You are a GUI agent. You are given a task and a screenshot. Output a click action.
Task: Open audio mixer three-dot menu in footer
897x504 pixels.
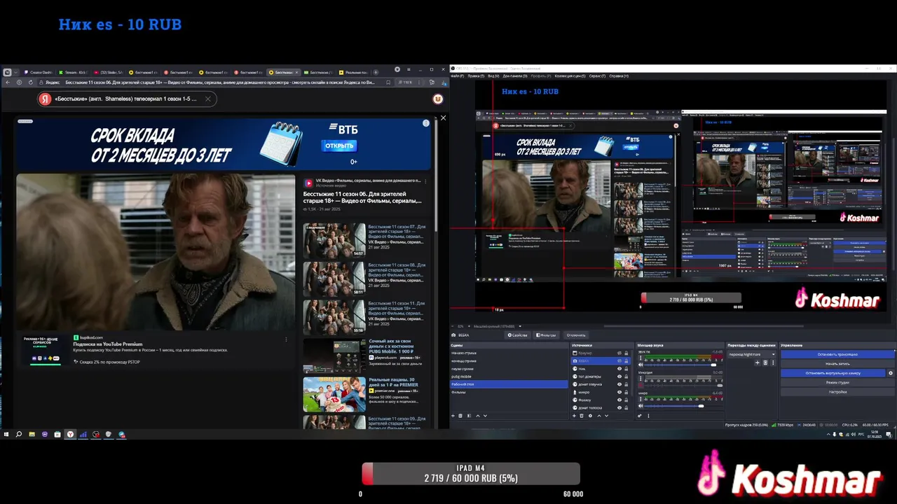[648, 416]
